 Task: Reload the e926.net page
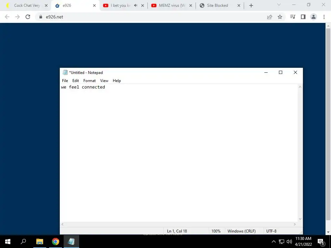pyautogui.click(x=28, y=17)
